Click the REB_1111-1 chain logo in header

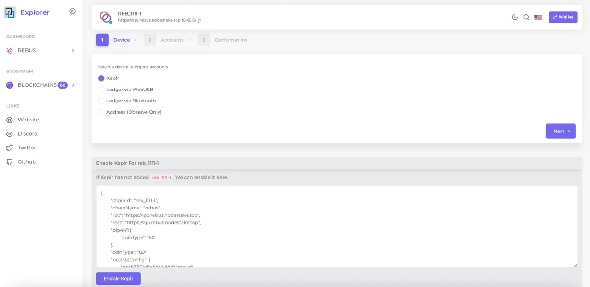click(106, 17)
